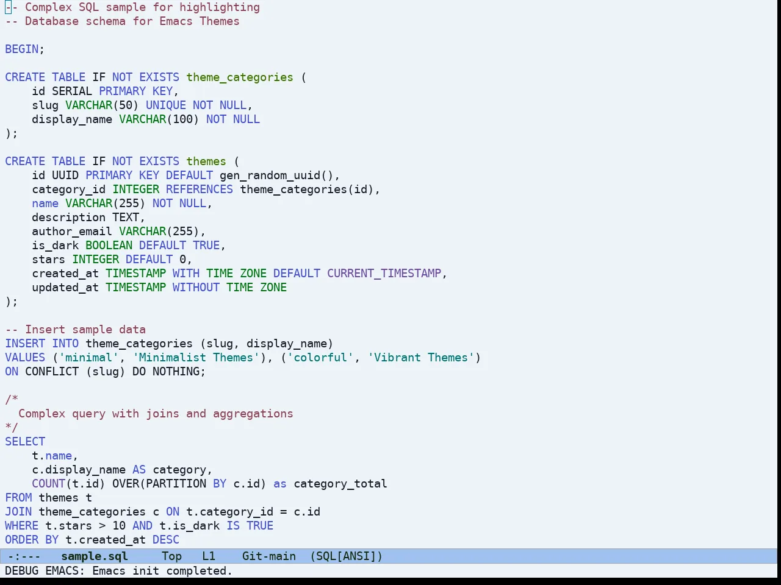The image size is (781, 585).
Task: Click SERIAL in the id column line
Action: 72,91
